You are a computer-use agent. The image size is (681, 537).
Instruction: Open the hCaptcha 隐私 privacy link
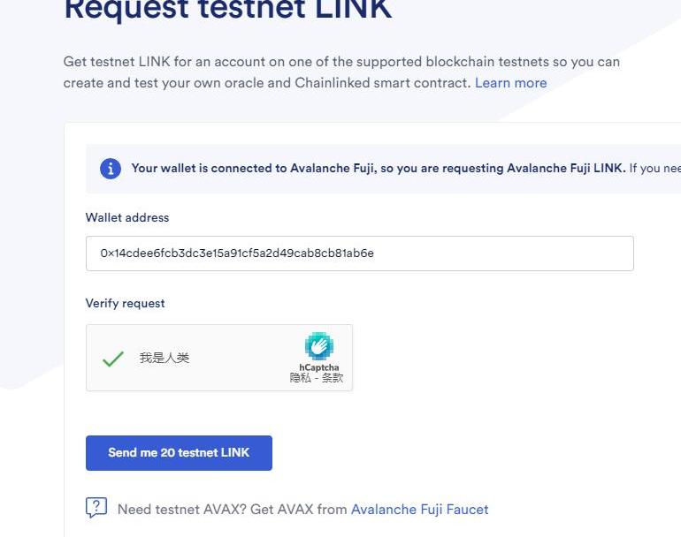301,378
